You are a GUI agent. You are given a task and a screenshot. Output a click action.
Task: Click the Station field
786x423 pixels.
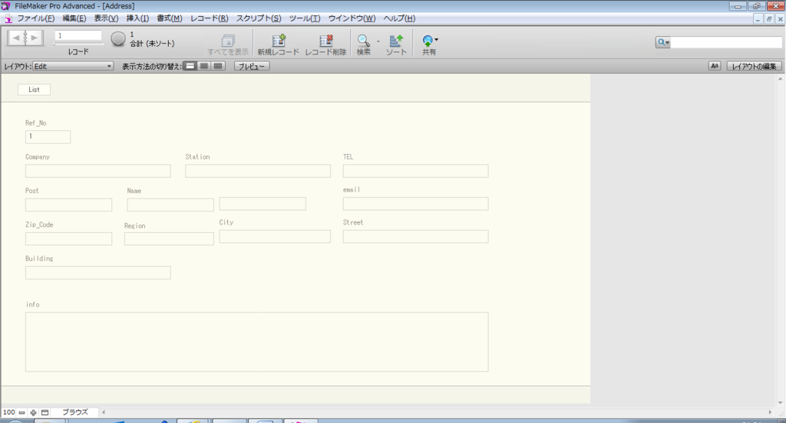click(258, 171)
